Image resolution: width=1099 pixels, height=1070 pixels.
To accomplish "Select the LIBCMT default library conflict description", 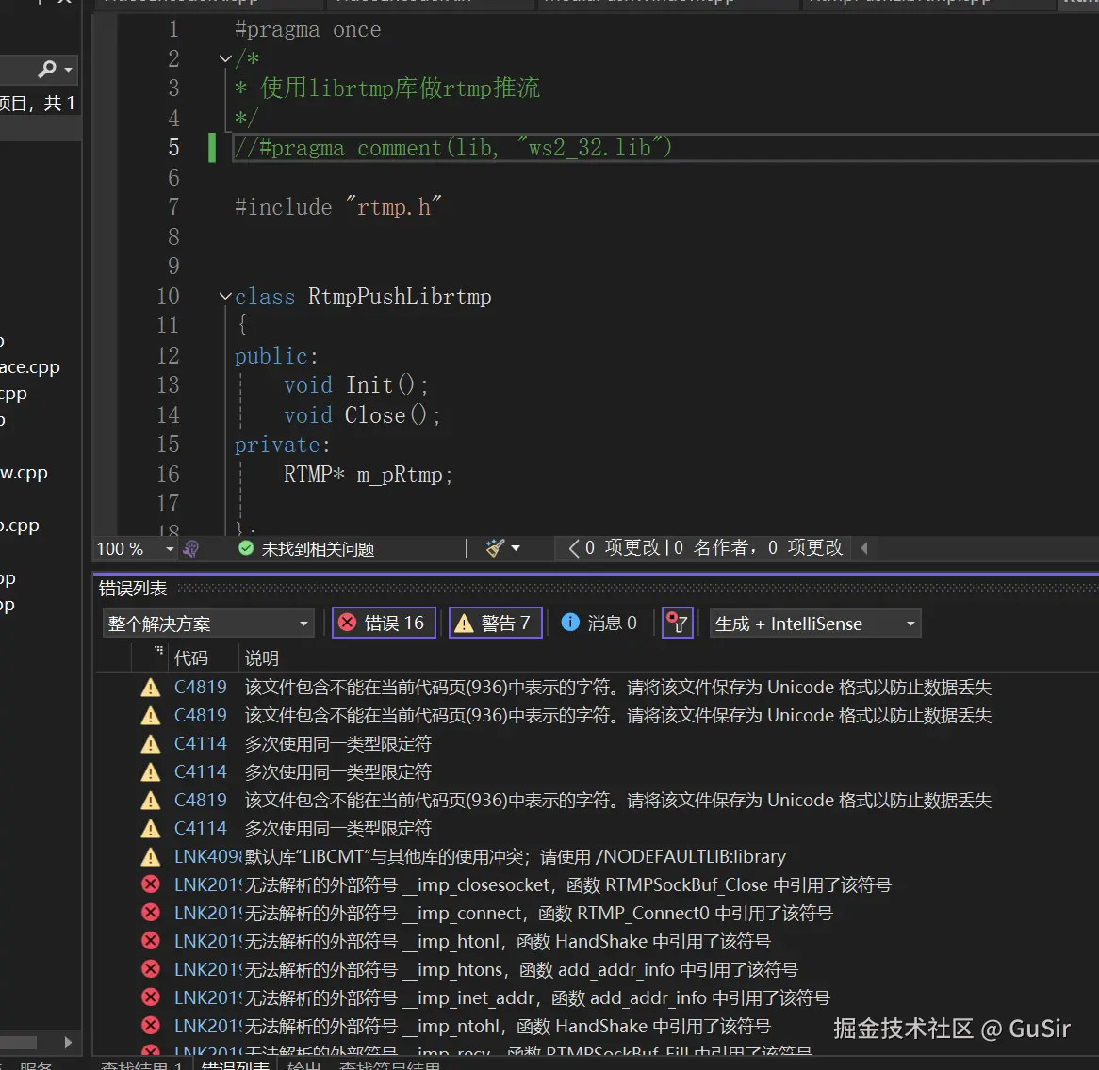I will (x=516, y=856).
